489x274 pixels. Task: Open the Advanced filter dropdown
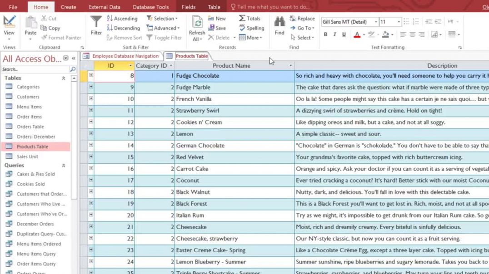pos(163,28)
